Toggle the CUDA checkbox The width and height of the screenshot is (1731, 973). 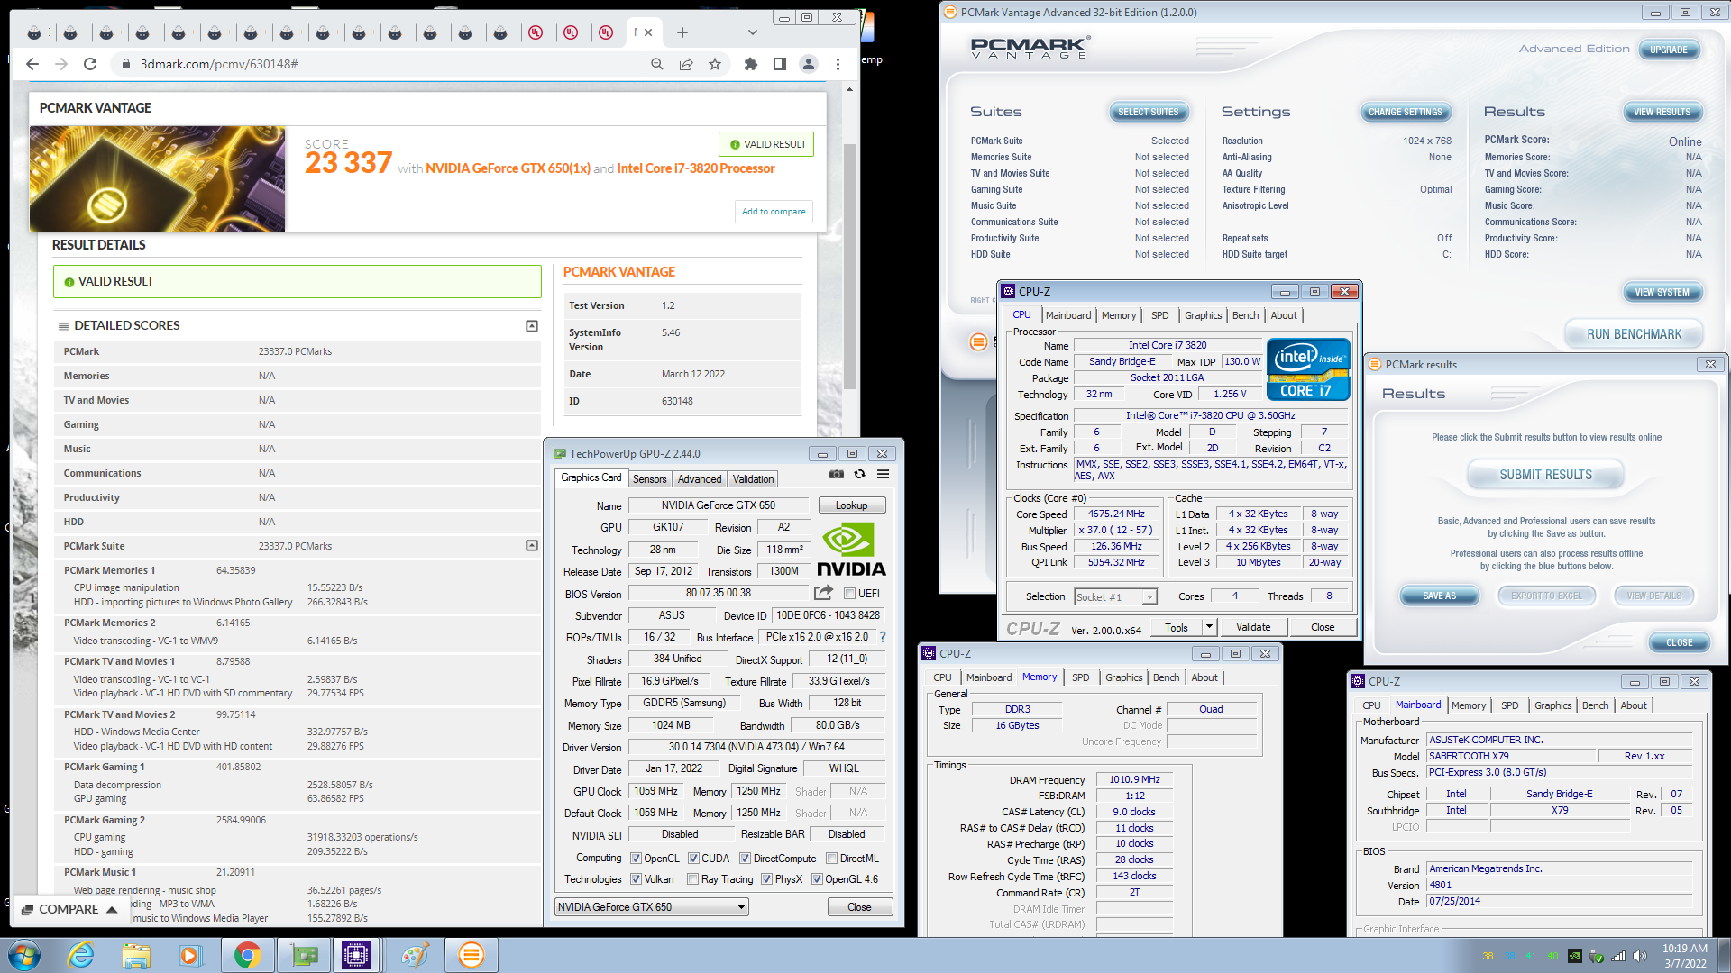click(693, 859)
